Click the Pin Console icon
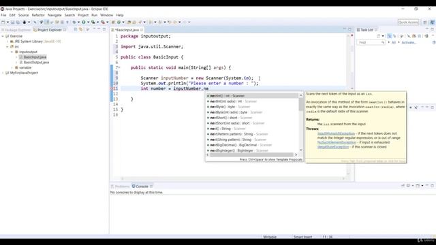The width and height of the screenshot is (436, 245). pos(403,185)
